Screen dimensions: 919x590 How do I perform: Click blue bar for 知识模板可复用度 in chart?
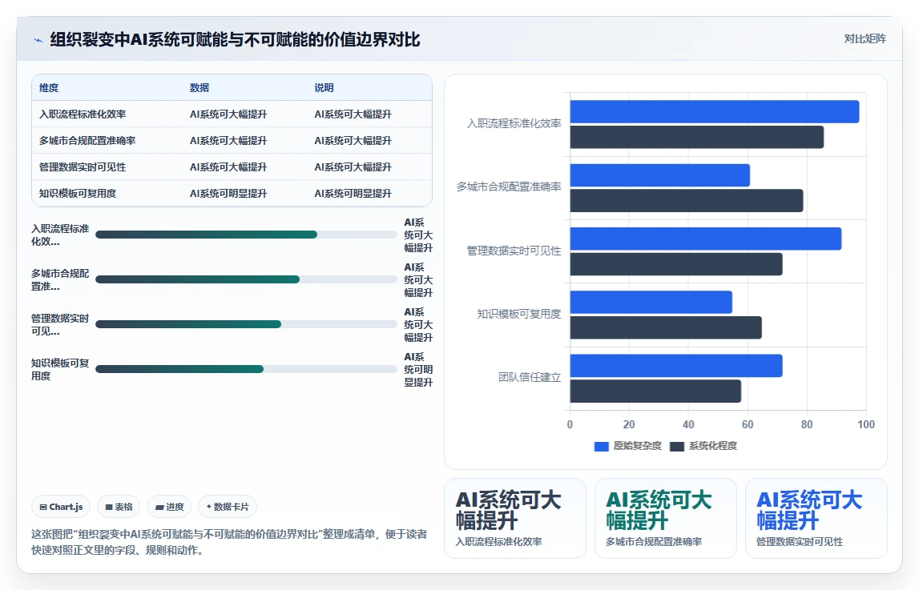(651, 302)
